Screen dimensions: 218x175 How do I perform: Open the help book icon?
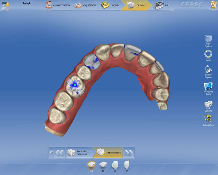213,5
